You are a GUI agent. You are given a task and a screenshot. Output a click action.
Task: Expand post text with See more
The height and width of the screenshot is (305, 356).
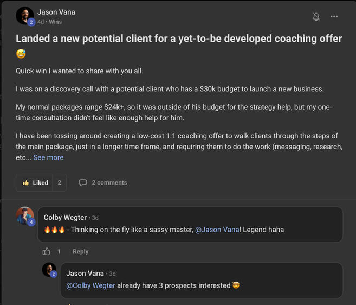[x=48, y=157]
